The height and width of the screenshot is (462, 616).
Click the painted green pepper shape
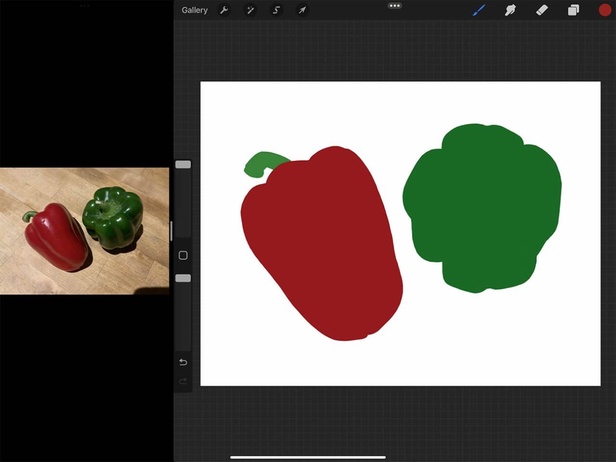pos(481,207)
